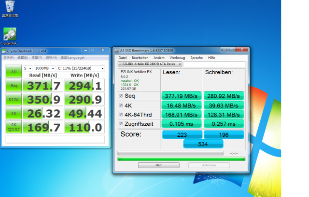Run the 4K test button in CrystalDiskMark
Image resolution: width=309 pixels, height=197 pixels.
tap(14, 114)
